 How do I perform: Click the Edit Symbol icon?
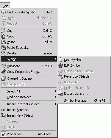pos(60,65)
